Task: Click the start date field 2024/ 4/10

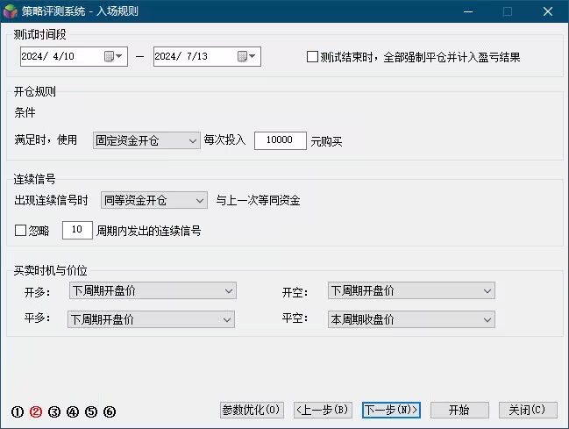Action: [74, 56]
